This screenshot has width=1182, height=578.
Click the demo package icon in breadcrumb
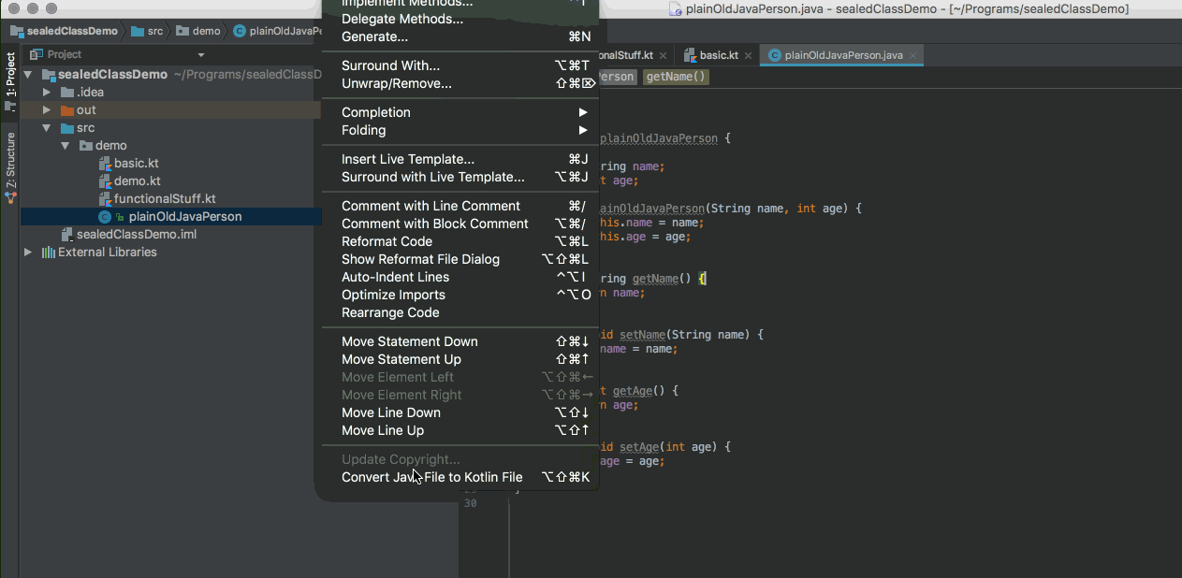[x=182, y=31]
